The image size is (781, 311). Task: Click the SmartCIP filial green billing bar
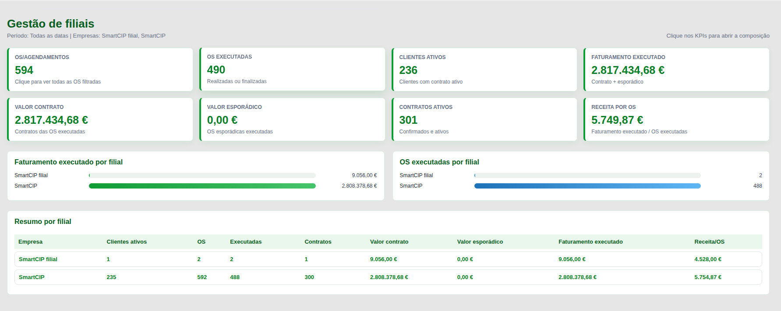click(202, 175)
